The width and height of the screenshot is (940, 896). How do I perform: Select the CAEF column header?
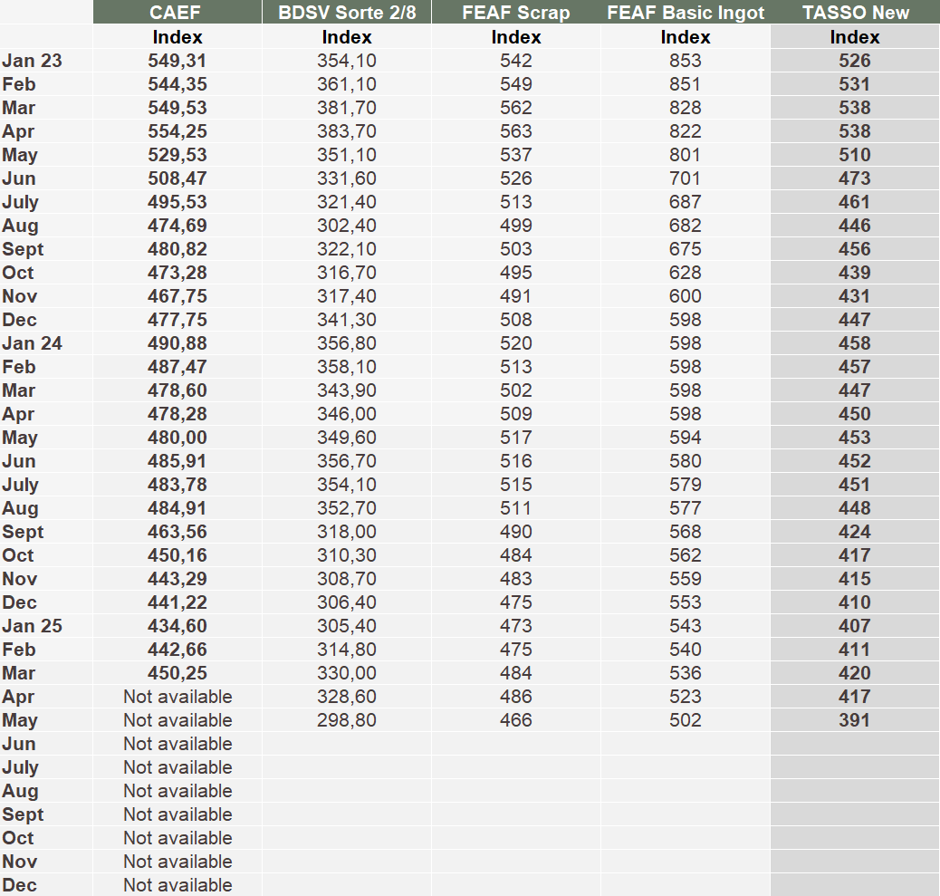coord(177,12)
